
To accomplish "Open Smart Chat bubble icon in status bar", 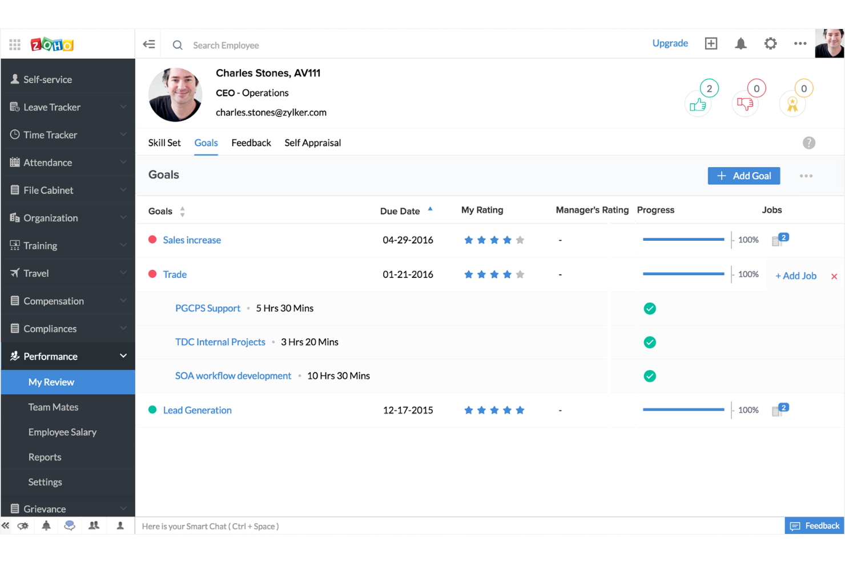I will (x=70, y=525).
